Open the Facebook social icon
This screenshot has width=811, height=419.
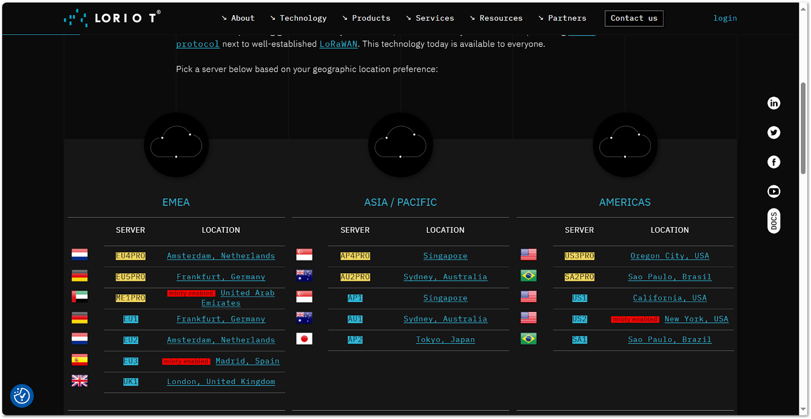773,162
